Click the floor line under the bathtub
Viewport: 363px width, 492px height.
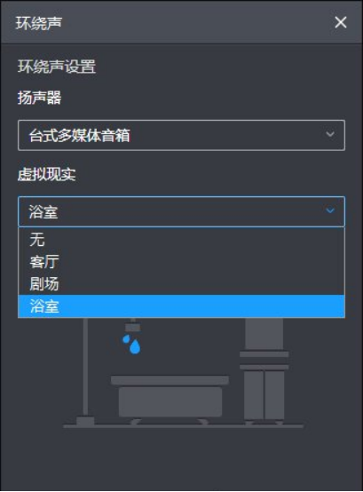[x=184, y=426]
